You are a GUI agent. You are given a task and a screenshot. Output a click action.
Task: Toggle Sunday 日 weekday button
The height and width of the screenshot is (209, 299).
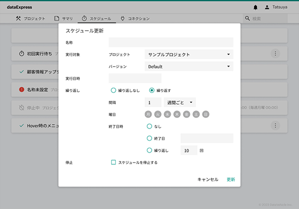click(206, 114)
